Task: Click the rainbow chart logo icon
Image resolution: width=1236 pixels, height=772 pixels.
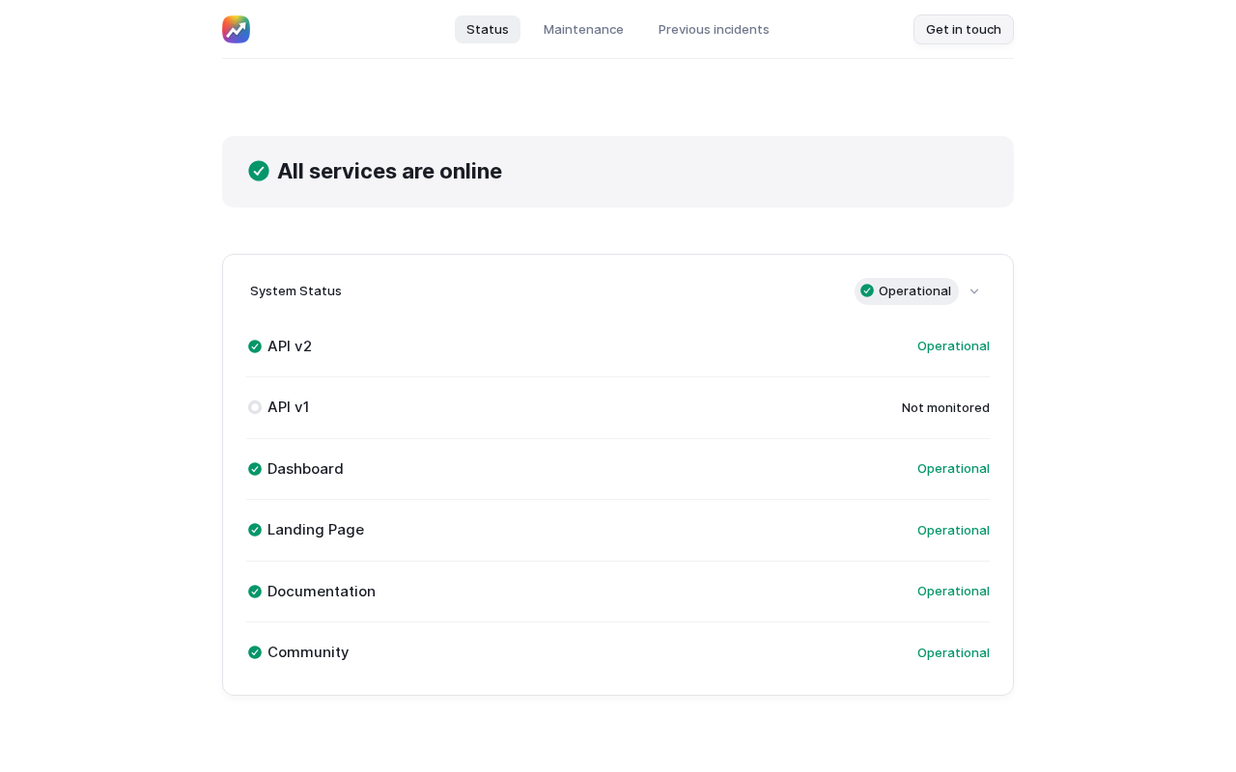Action: [236, 29]
